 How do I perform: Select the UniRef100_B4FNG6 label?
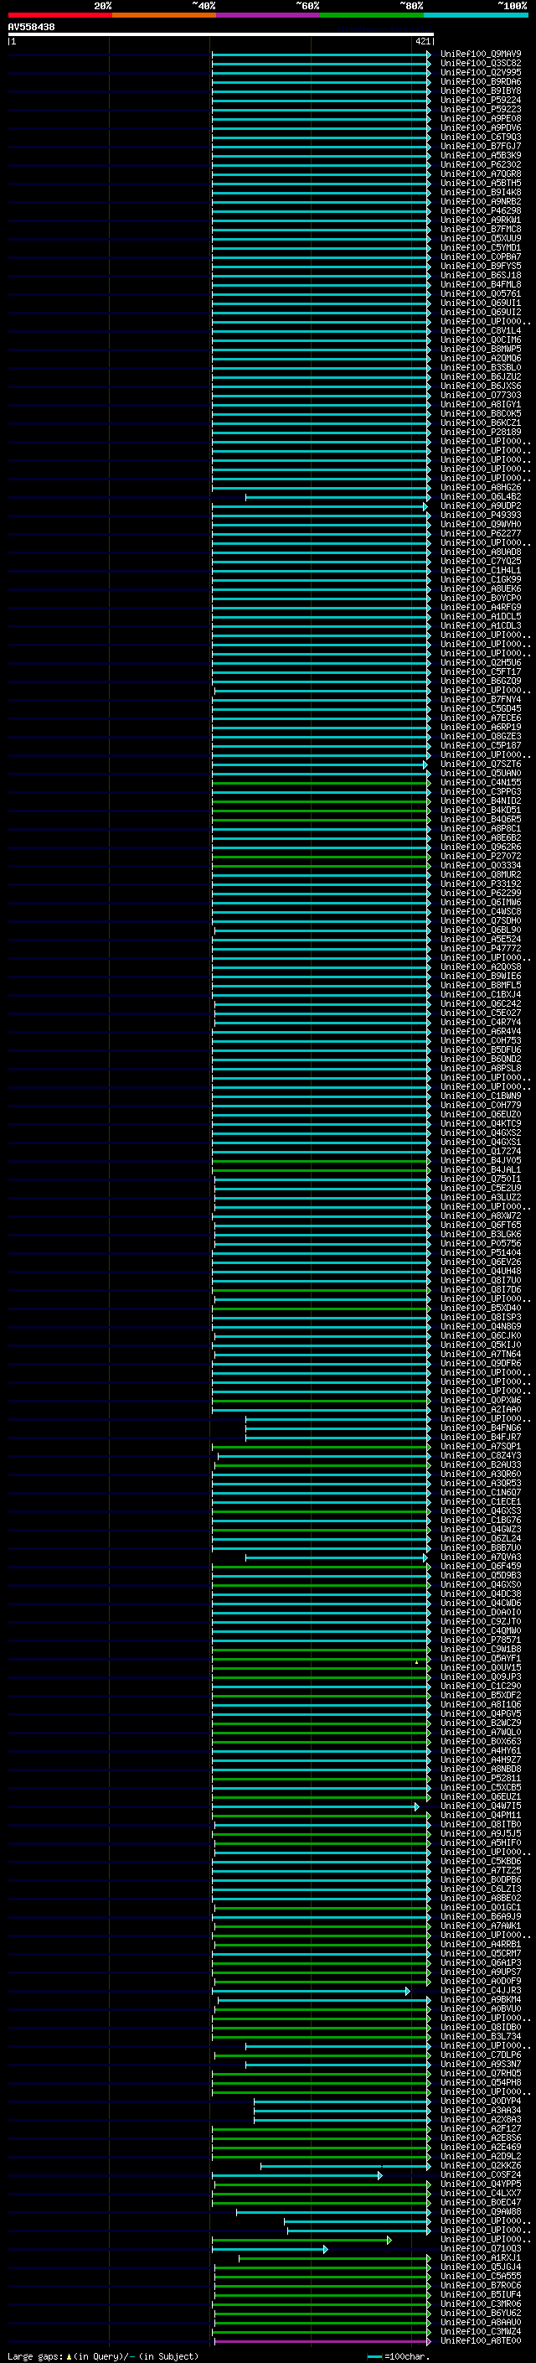pos(481,1428)
